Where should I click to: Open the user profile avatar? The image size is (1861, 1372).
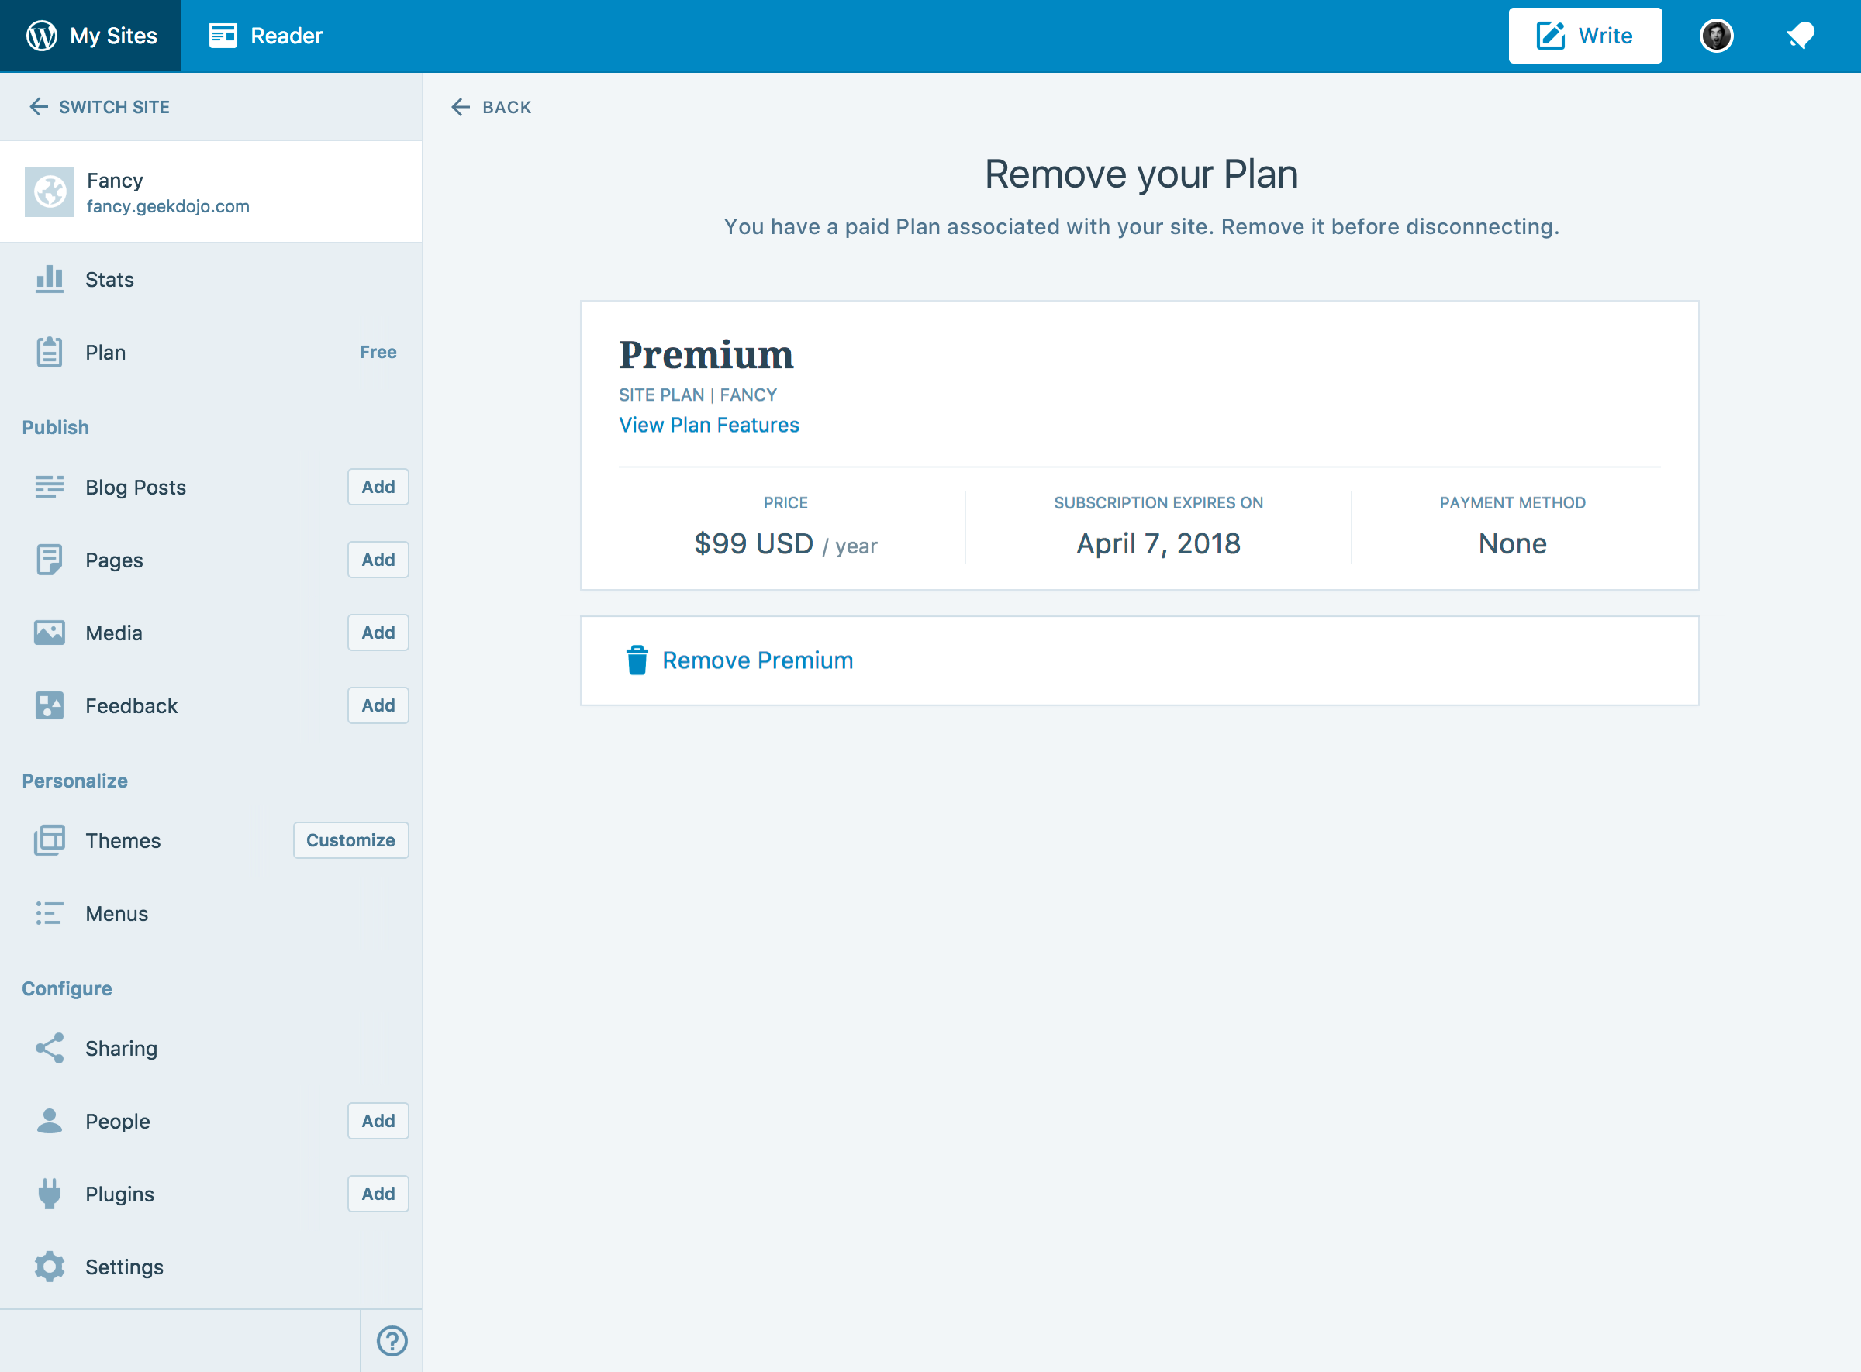pos(1715,36)
